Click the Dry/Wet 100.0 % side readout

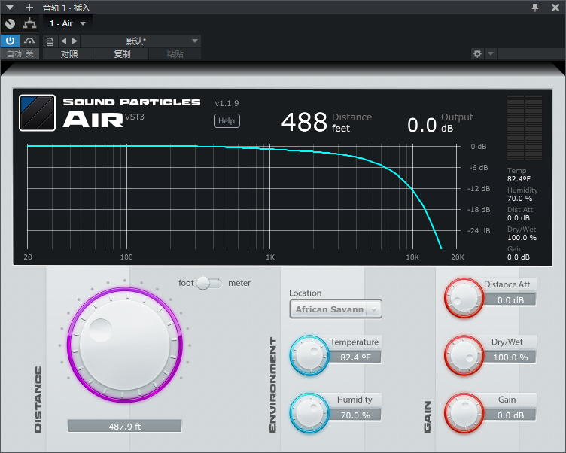pyautogui.click(x=522, y=233)
